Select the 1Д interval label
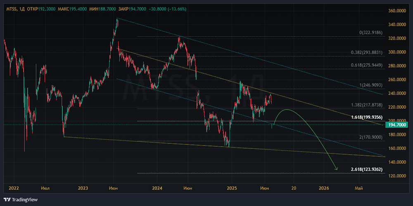Image resolution: width=413 pixels, height=206 pixels. (22, 8)
